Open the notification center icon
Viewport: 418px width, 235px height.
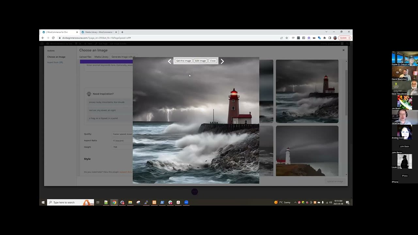point(347,202)
